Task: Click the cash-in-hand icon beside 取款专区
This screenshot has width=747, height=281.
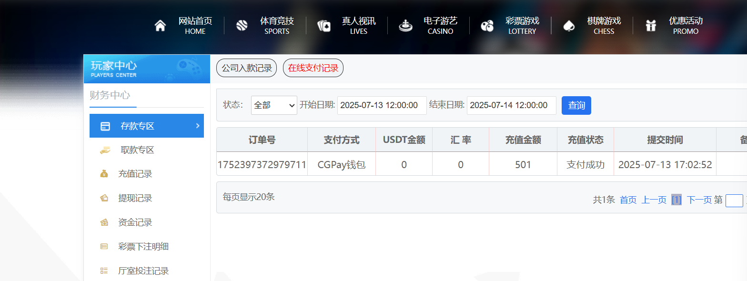Action: (x=105, y=150)
